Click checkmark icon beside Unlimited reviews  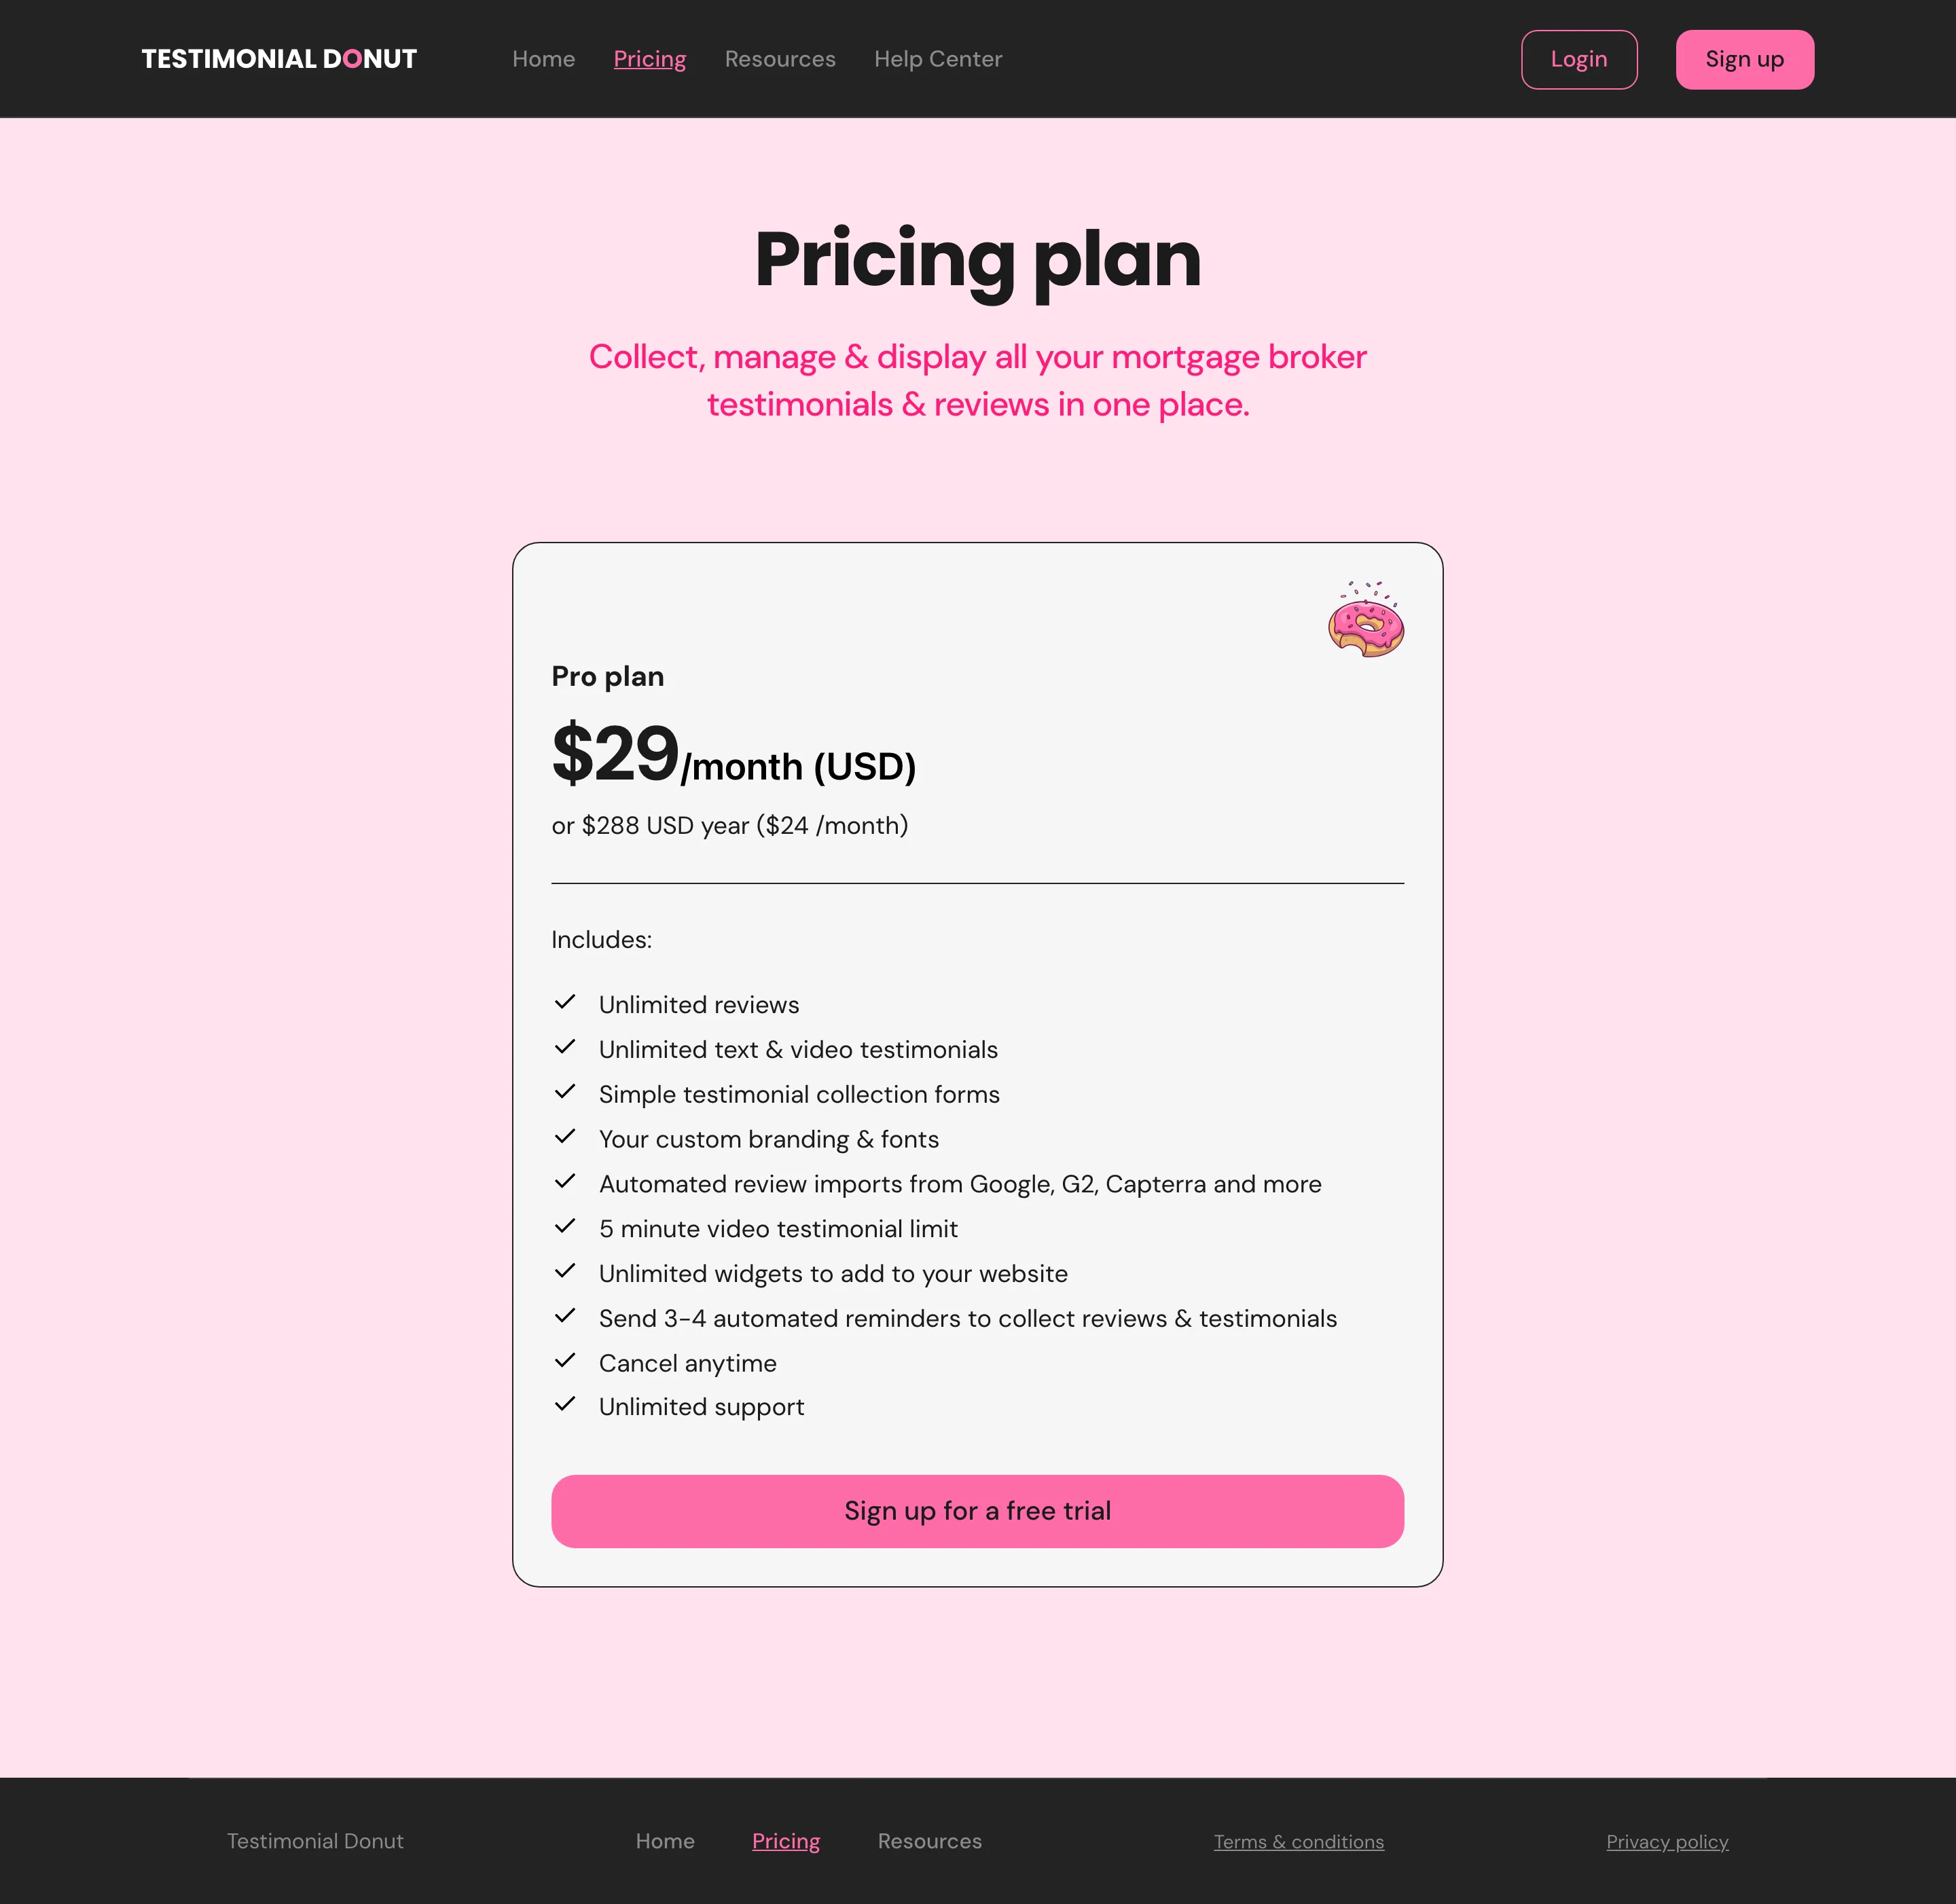[565, 1002]
